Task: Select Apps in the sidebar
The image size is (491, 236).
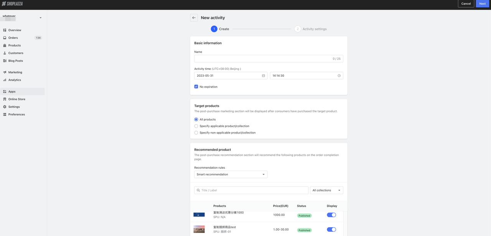Action: point(23,91)
